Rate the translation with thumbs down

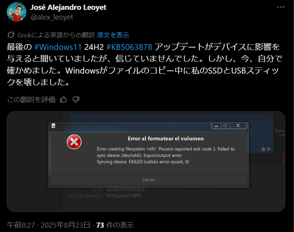(x=76, y=99)
